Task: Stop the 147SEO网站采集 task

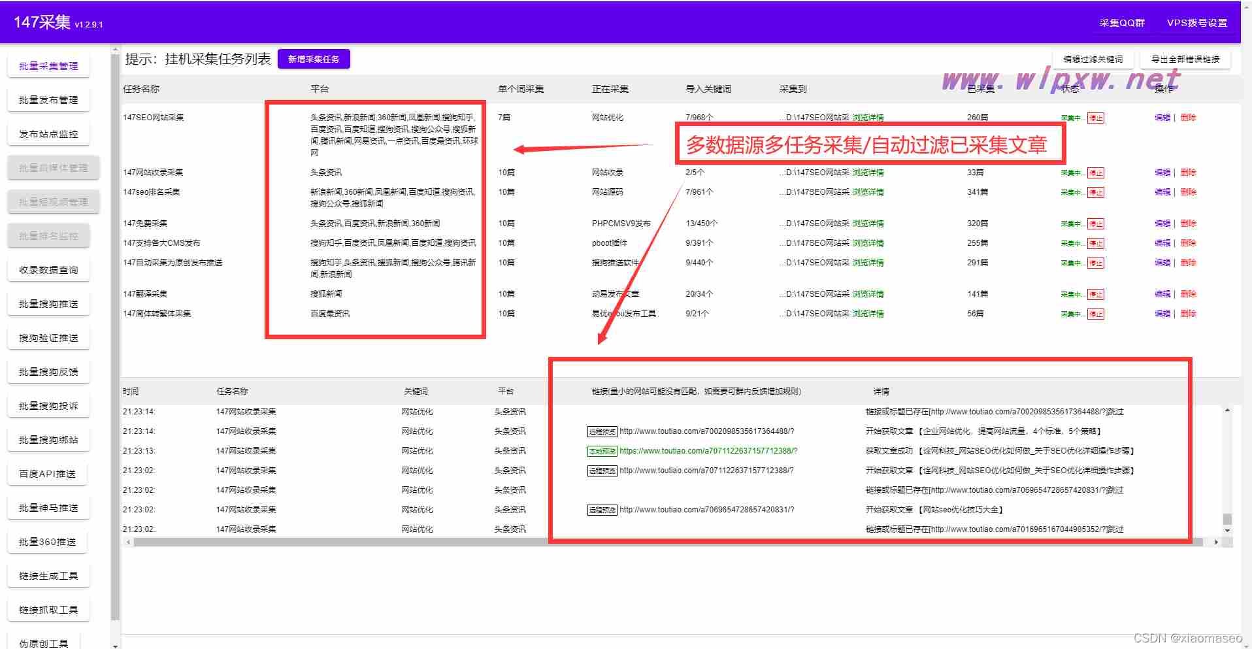Action: 1096,118
